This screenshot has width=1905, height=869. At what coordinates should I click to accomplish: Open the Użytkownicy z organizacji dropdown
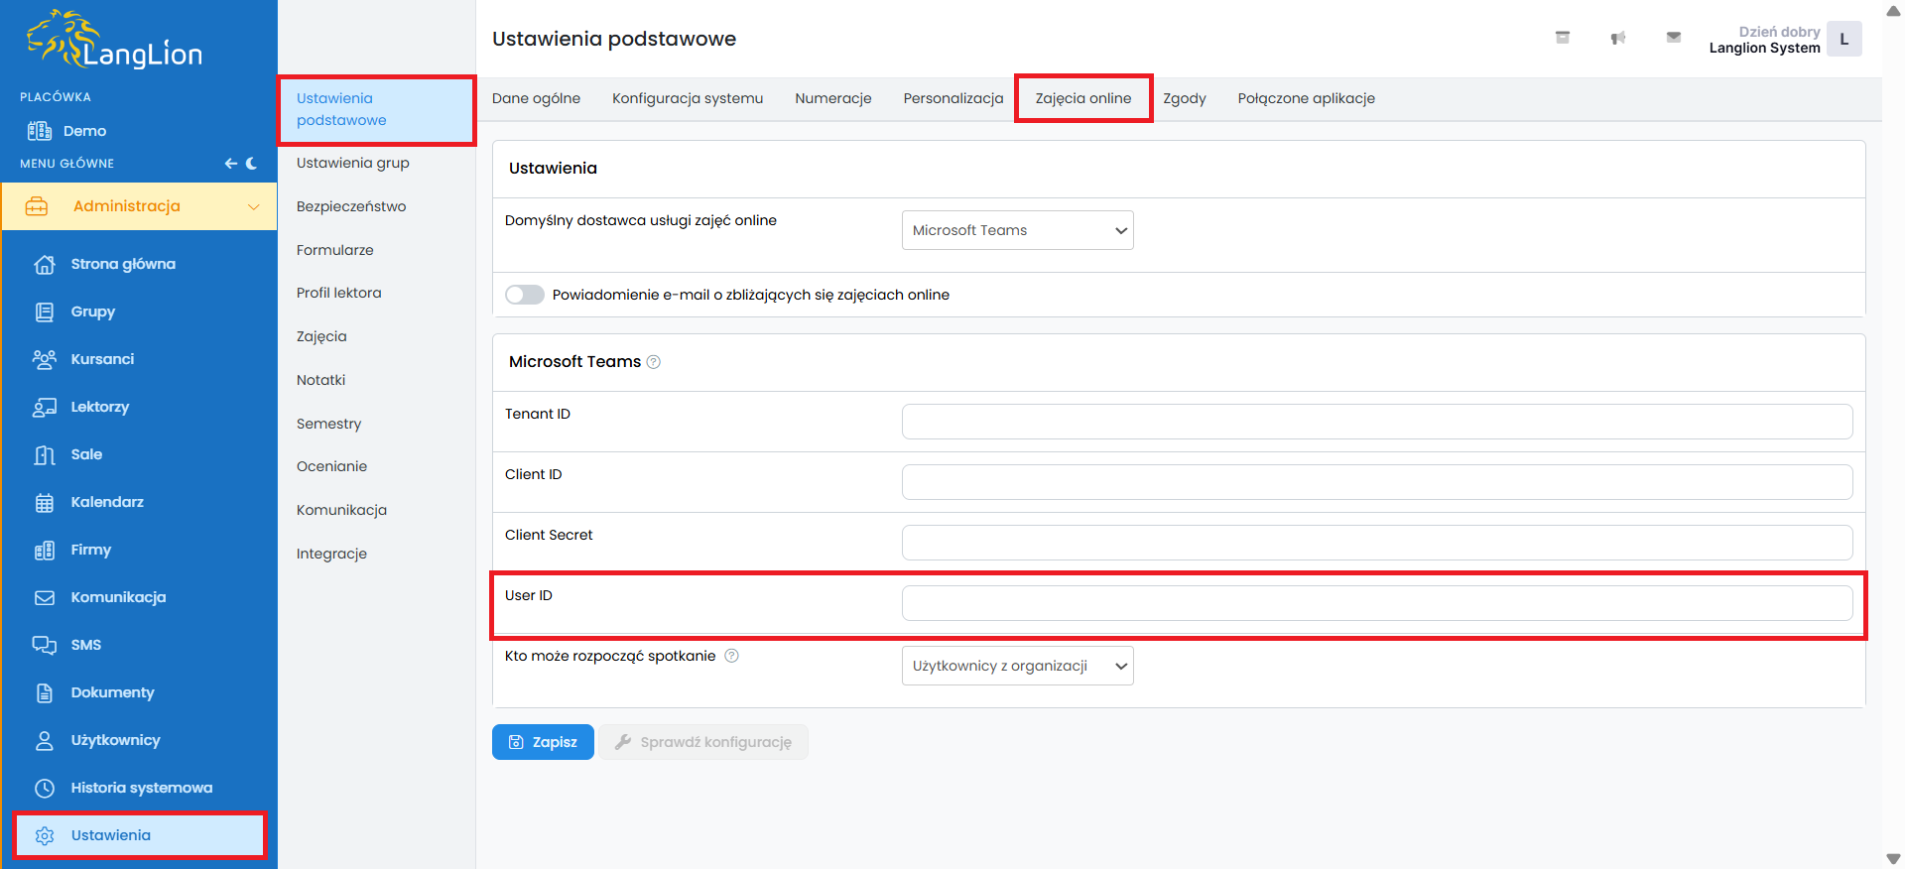[x=1017, y=666]
